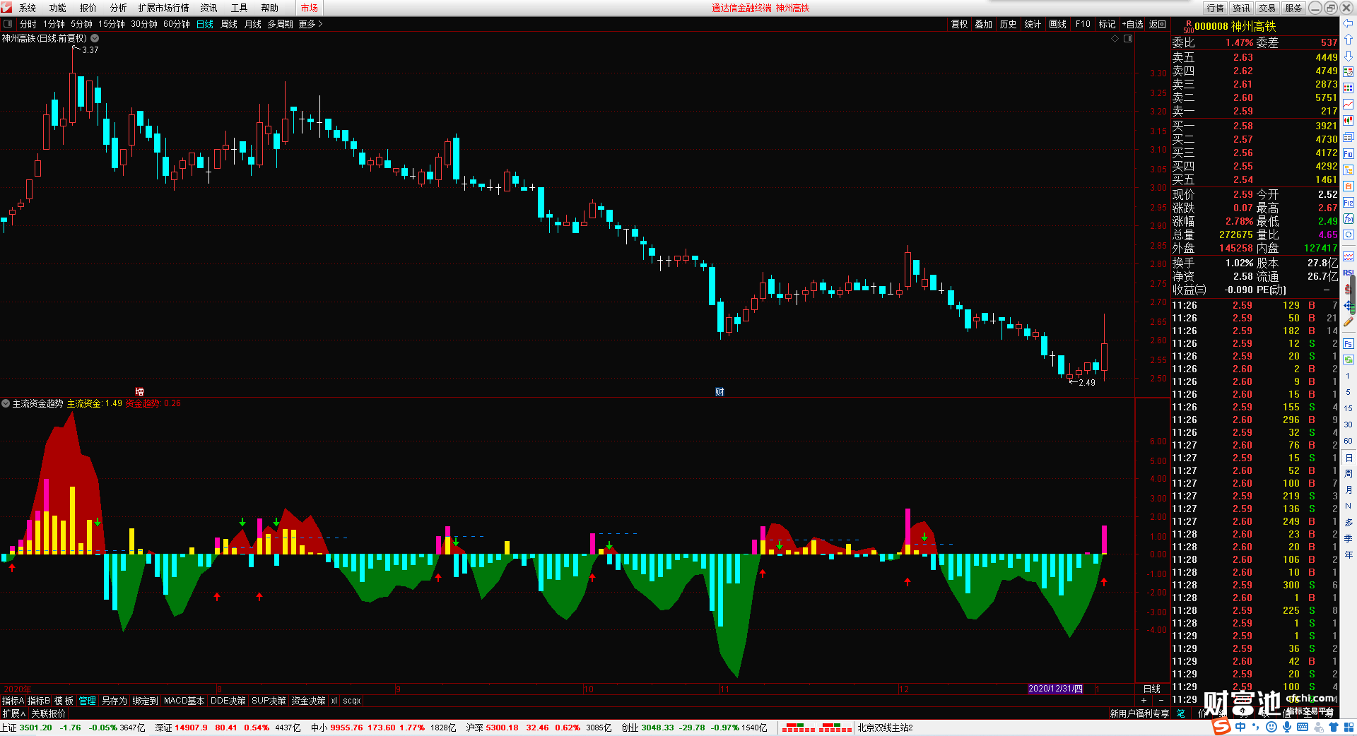Open the 分析 menu
Viewport: 1357px width, 736px height.
click(118, 8)
